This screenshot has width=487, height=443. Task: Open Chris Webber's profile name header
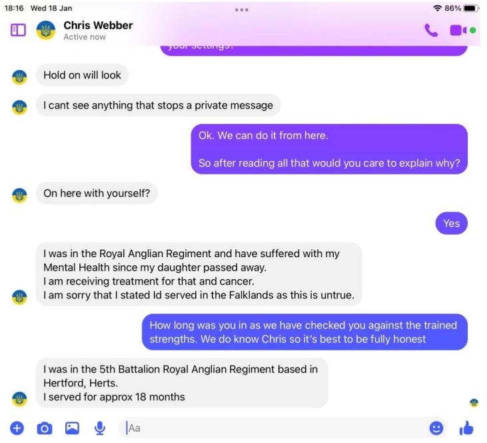(x=98, y=25)
